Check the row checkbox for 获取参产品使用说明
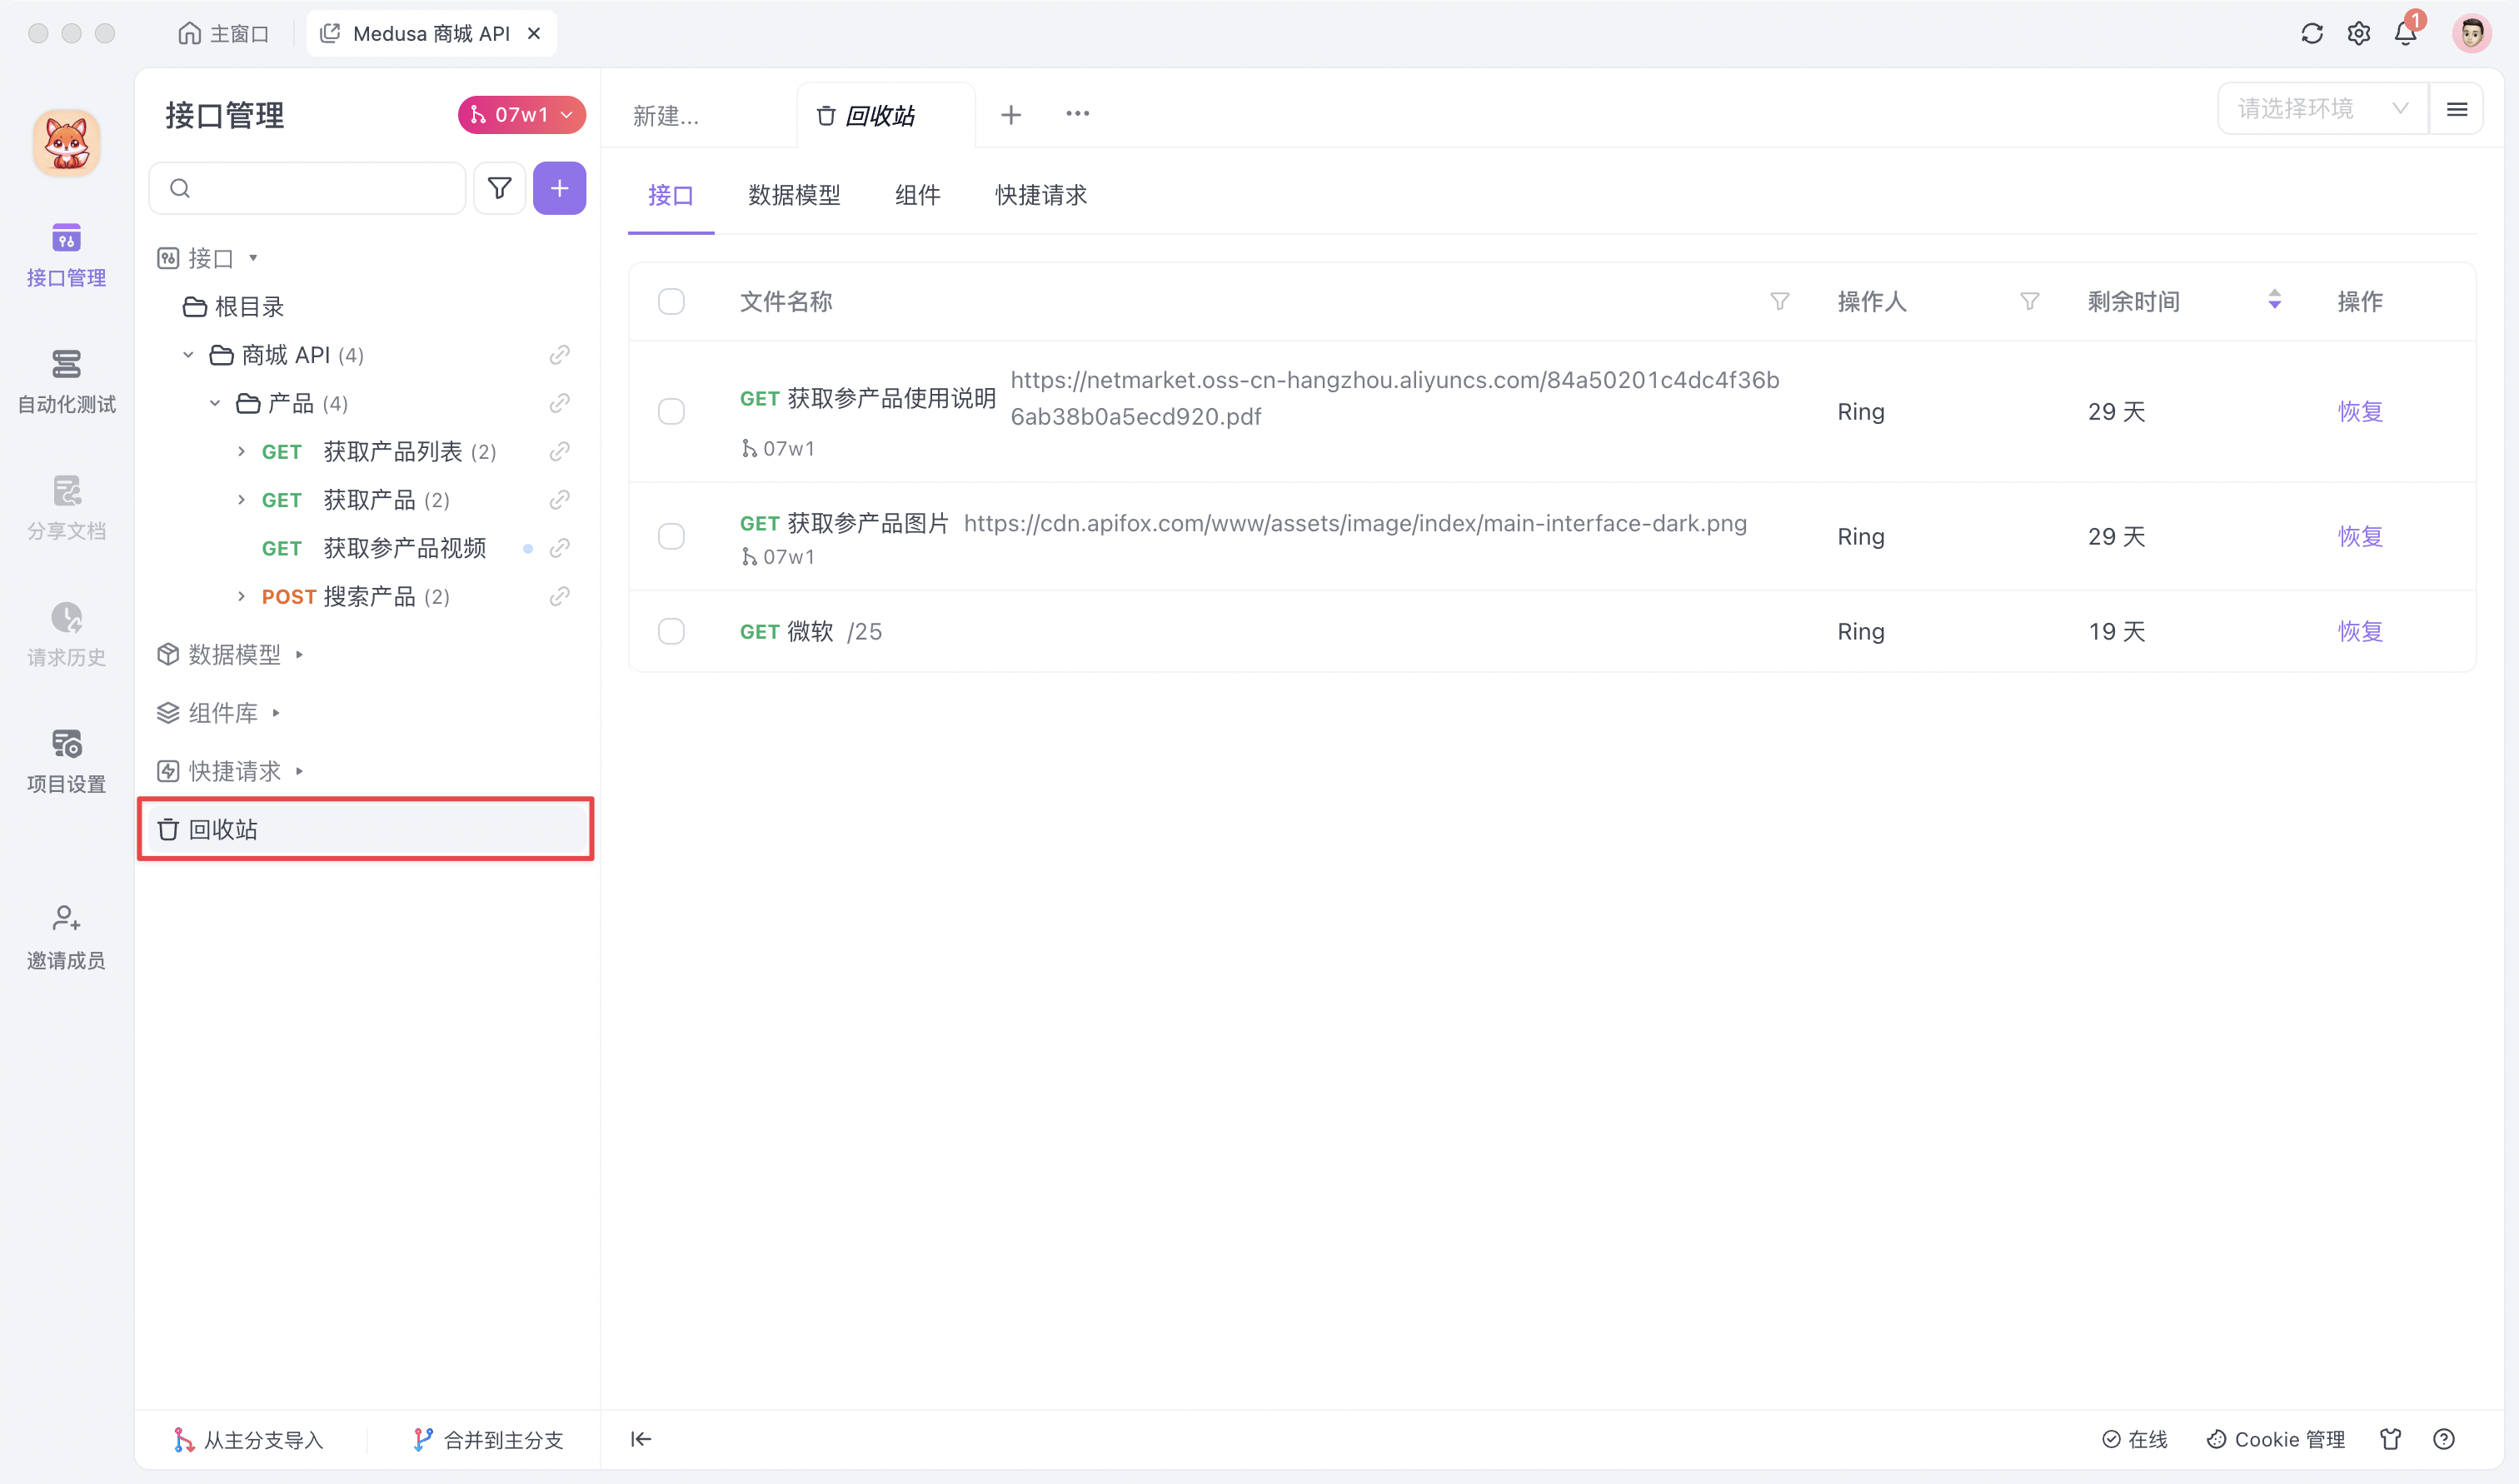 (671, 411)
